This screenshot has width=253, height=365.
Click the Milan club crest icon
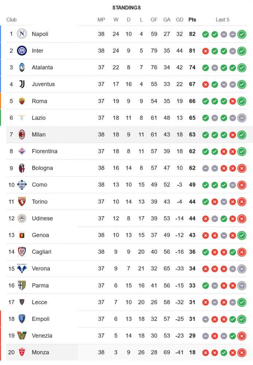(22, 135)
